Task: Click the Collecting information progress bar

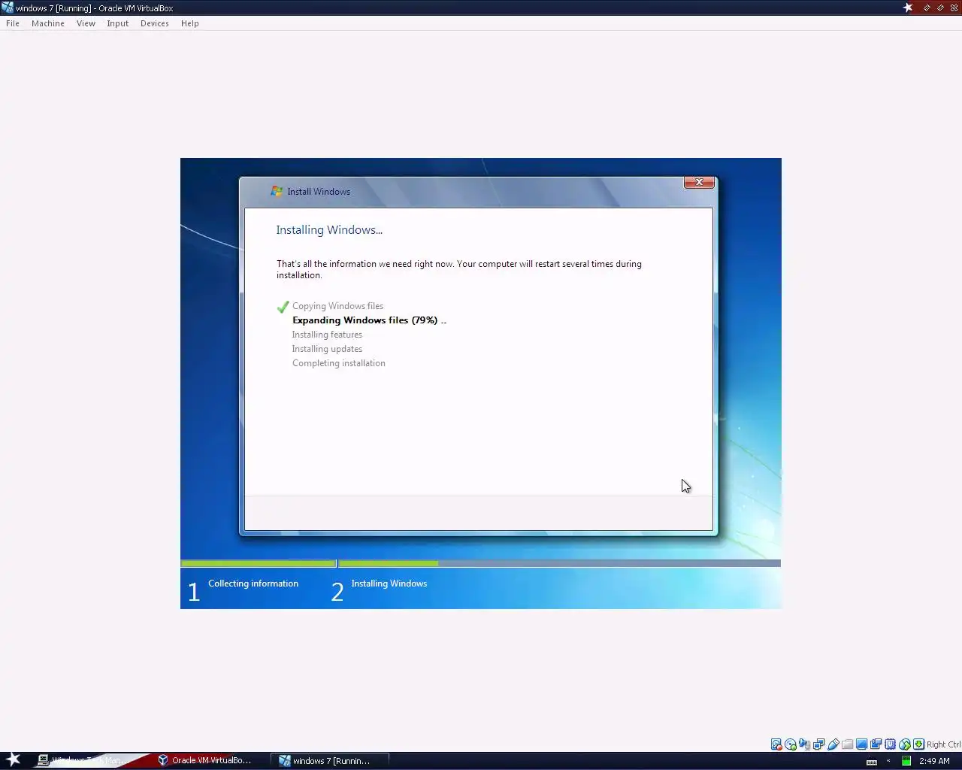Action: click(259, 563)
